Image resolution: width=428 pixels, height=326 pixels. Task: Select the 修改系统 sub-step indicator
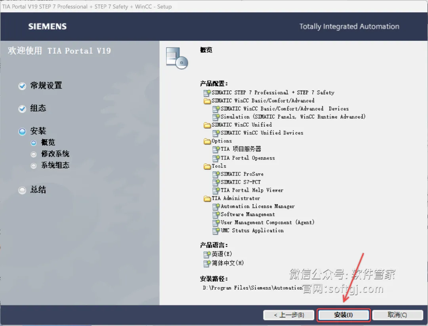point(34,154)
